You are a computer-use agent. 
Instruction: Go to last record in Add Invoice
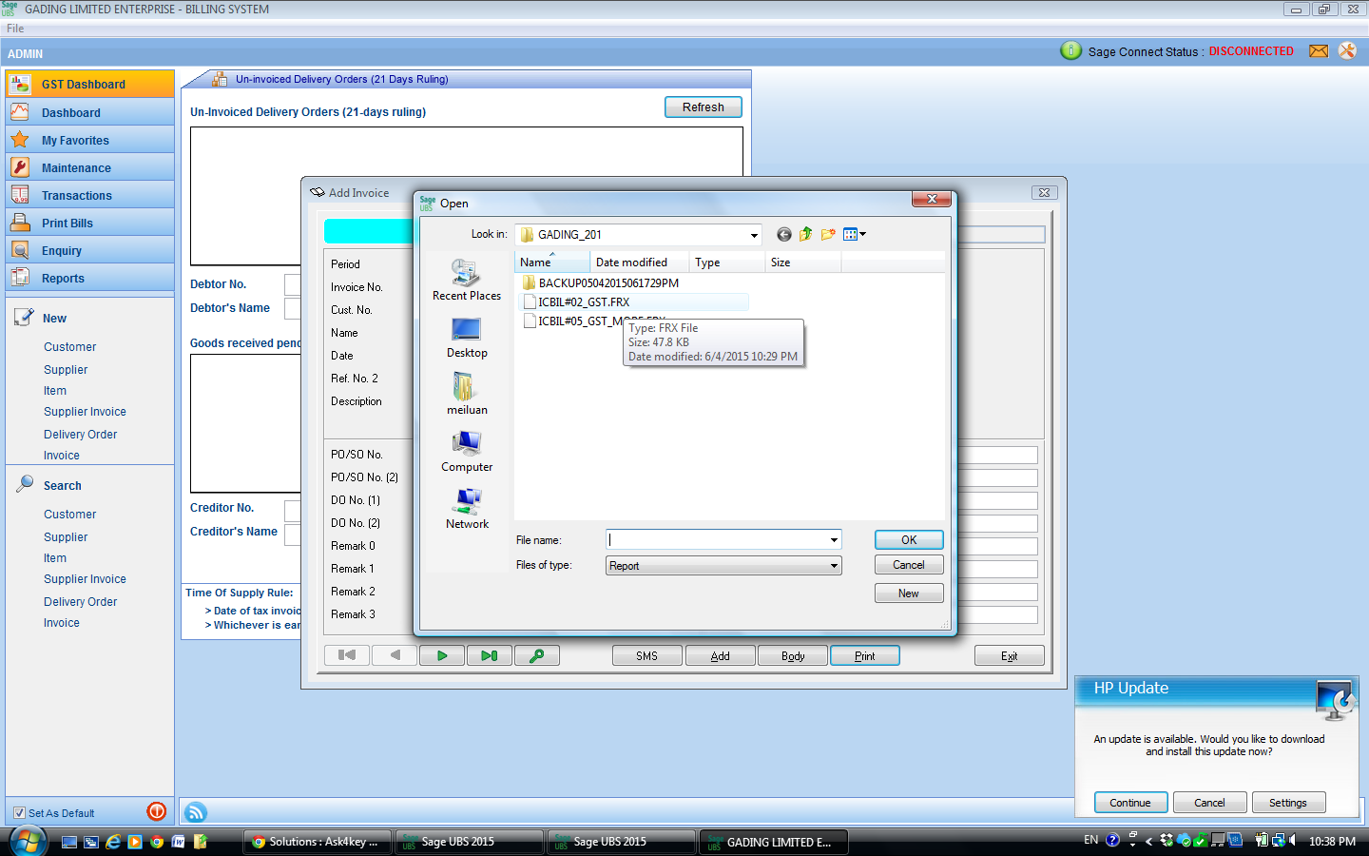(x=490, y=655)
